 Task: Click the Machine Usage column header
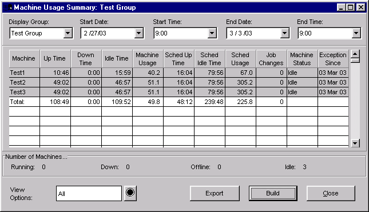(148, 58)
